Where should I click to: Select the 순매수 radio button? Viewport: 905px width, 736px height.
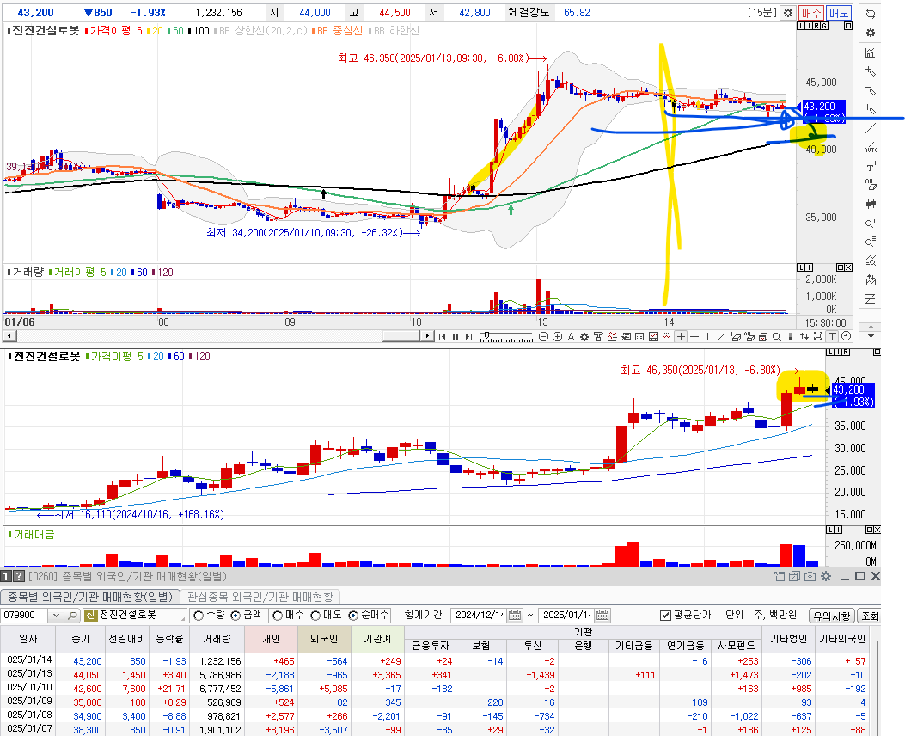click(x=353, y=616)
